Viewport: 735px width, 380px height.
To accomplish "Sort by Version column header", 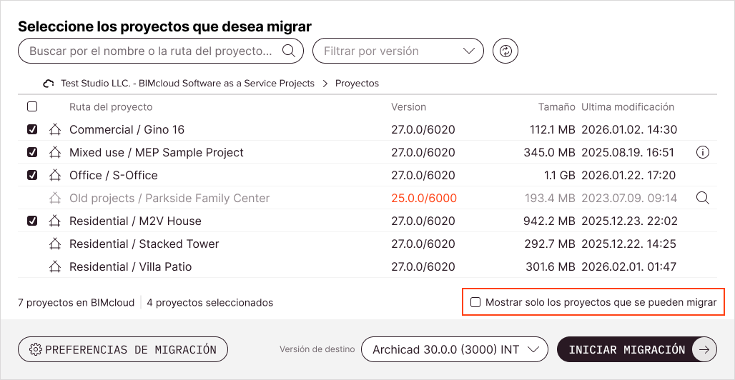I will [x=409, y=107].
